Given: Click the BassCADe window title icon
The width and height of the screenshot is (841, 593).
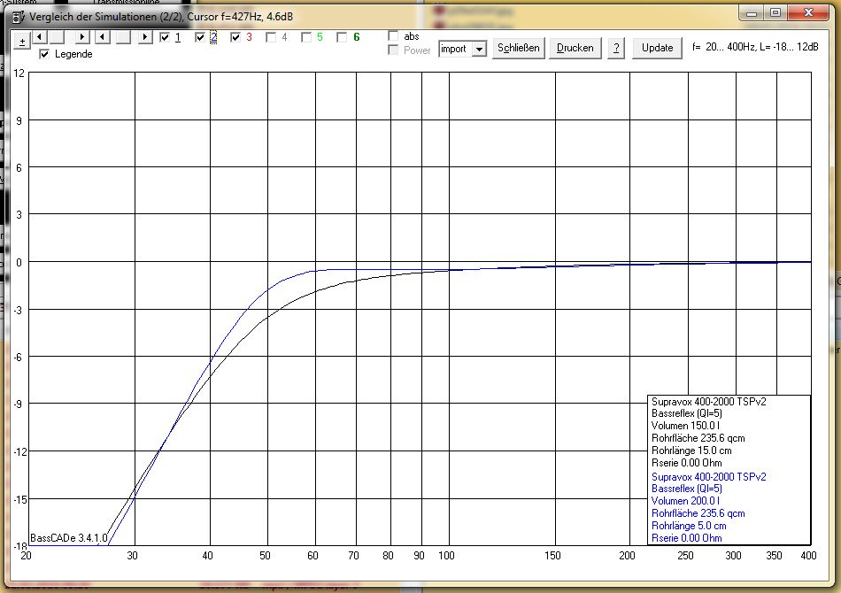Looking at the screenshot, I should pos(19,17).
